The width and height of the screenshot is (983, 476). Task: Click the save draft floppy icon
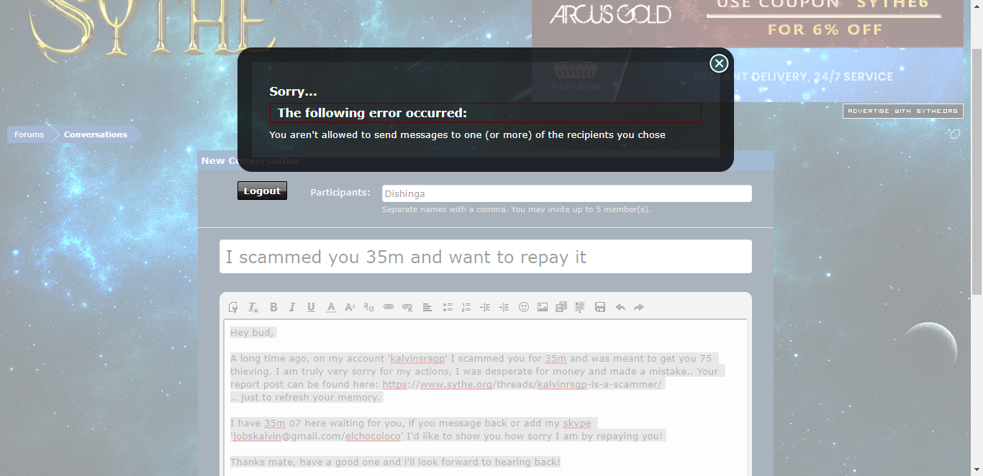(600, 307)
